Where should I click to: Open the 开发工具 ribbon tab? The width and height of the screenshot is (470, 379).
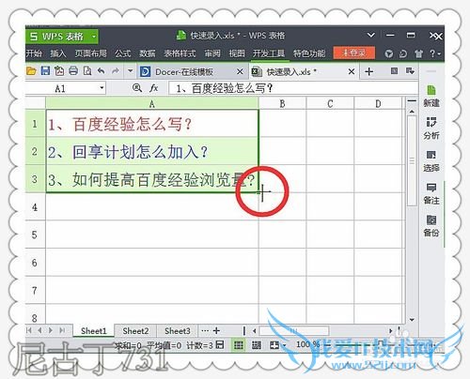[x=269, y=53]
